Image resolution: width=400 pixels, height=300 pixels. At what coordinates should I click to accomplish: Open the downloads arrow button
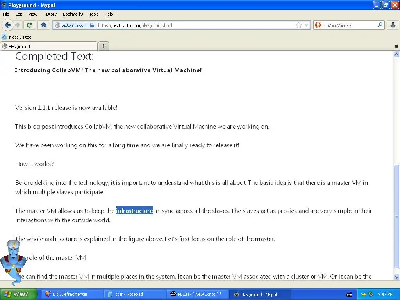[x=393, y=25]
